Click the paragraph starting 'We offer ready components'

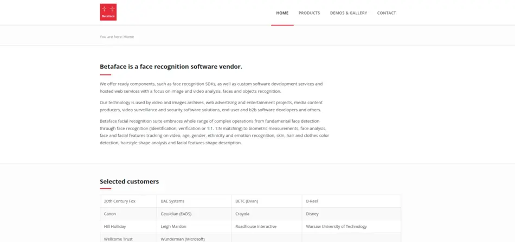(x=211, y=87)
